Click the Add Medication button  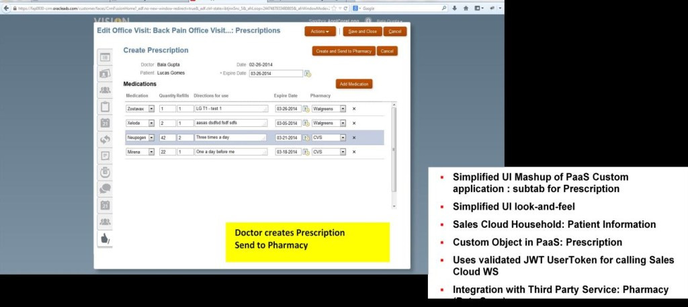click(x=354, y=84)
